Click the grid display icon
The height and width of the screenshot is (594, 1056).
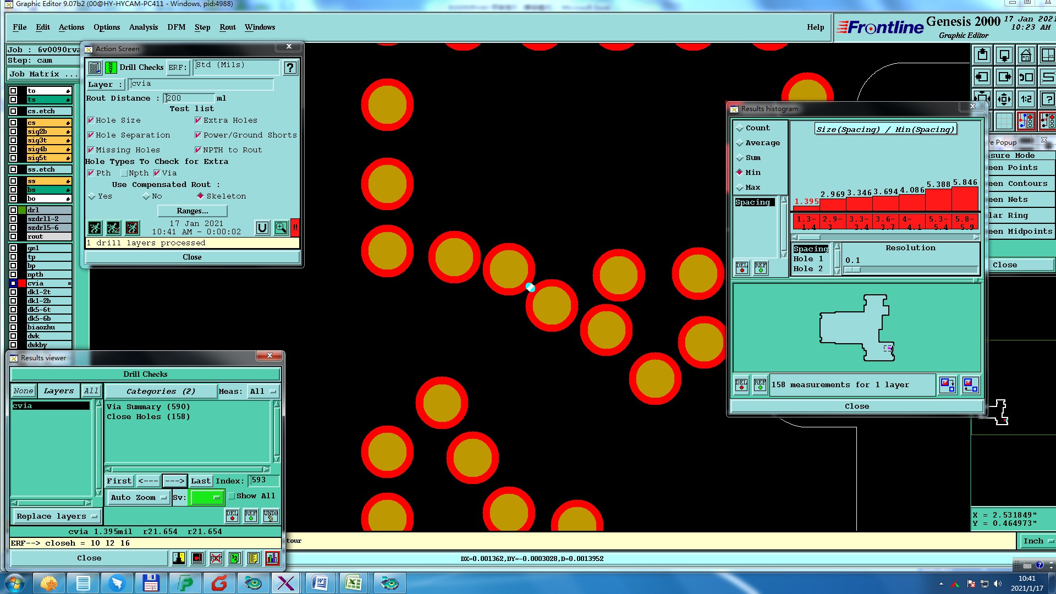coord(1004,120)
